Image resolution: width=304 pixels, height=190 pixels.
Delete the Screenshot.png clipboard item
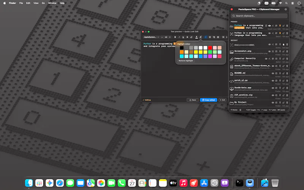point(287,51)
